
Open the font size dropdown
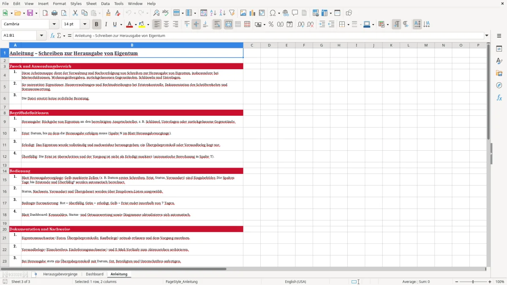tap(85, 24)
